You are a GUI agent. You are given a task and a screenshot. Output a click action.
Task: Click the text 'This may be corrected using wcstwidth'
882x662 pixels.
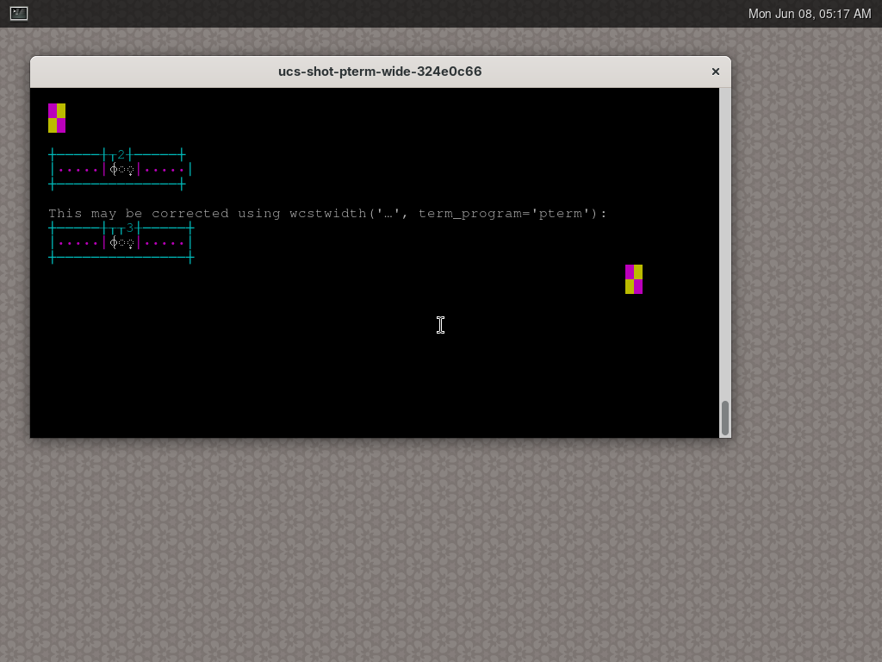[x=207, y=214]
